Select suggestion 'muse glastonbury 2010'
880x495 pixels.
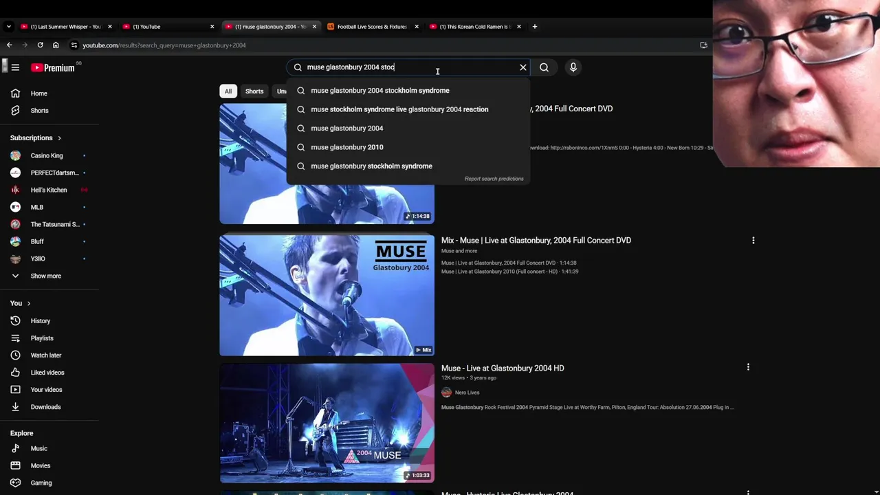(x=408, y=147)
